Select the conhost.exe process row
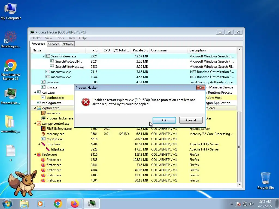The width and height of the screenshot is (279, 209). [x=53, y=98]
